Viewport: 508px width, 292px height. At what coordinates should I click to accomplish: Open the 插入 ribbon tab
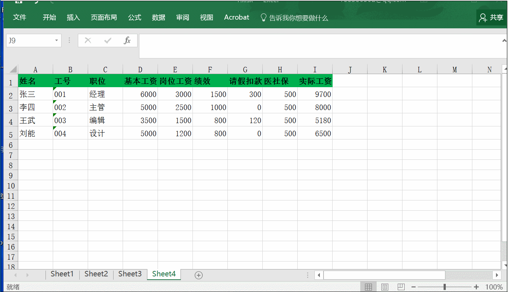click(73, 17)
